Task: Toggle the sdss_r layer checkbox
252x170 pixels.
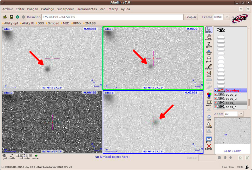Action: [x=216, y=107]
